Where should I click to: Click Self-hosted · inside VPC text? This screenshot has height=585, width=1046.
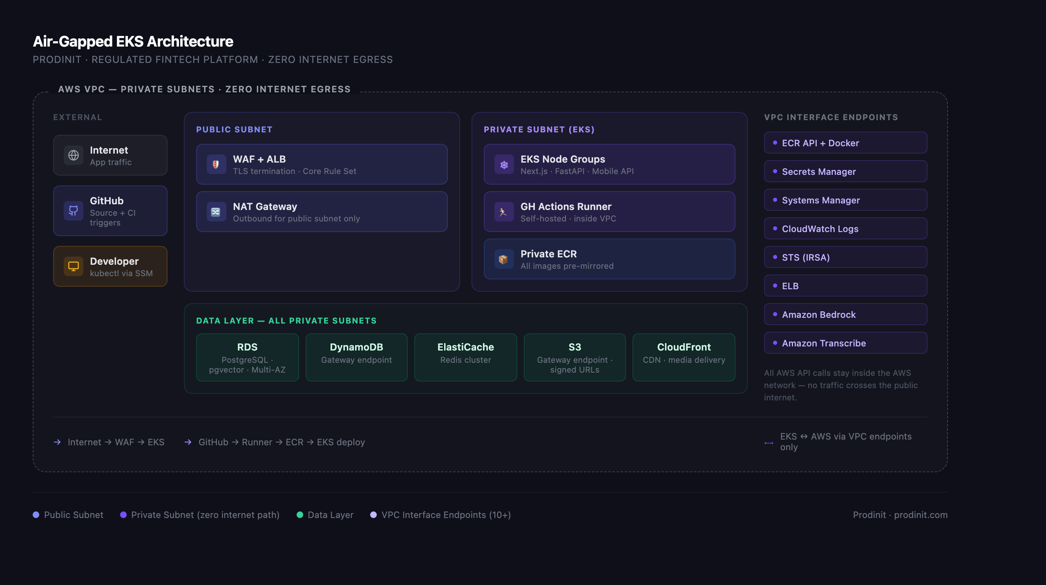(568, 219)
